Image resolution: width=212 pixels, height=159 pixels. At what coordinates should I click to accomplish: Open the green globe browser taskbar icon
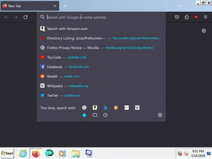pyautogui.click(x=49, y=153)
